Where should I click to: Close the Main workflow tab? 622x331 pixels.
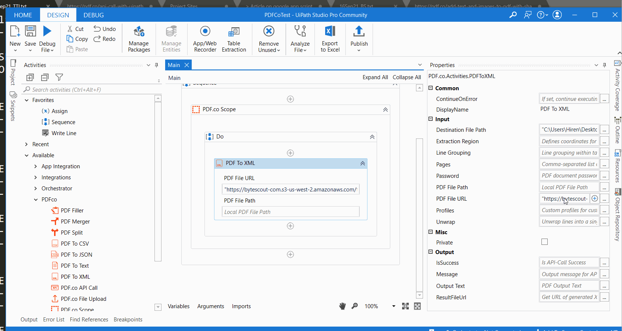[x=187, y=65]
